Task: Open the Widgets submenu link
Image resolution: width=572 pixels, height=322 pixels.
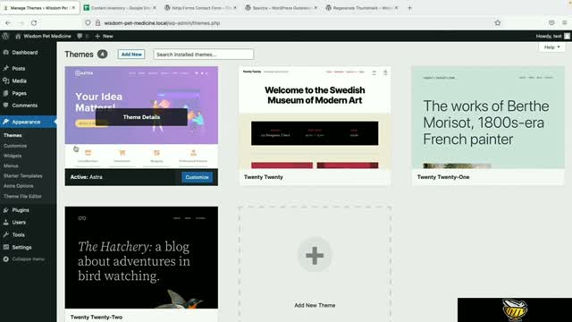Action: click(x=13, y=156)
